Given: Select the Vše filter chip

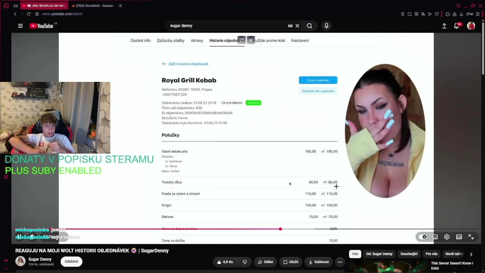Looking at the screenshot, I should [x=355, y=254].
